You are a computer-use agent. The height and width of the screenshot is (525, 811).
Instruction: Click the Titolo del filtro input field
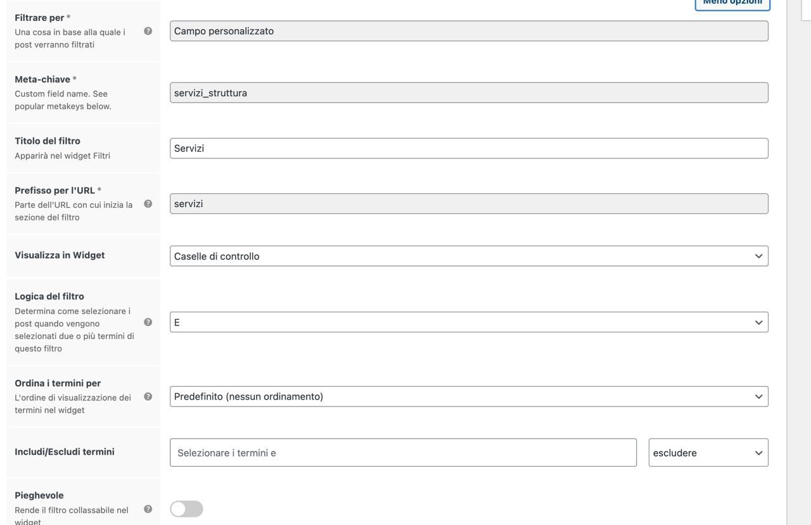469,148
